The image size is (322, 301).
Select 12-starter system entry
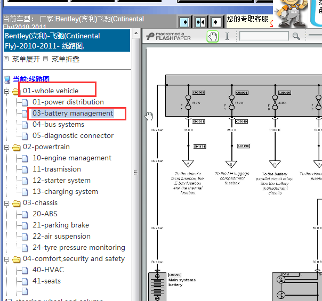(x=61, y=180)
